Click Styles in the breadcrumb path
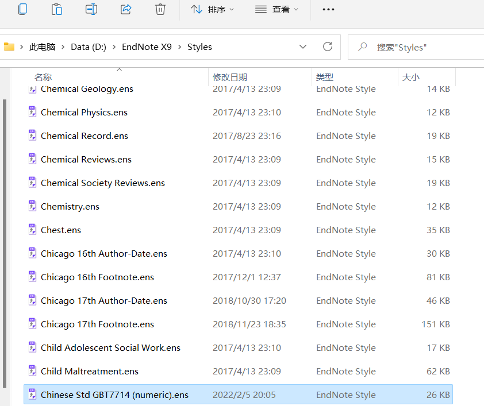484x406 pixels. (x=199, y=47)
